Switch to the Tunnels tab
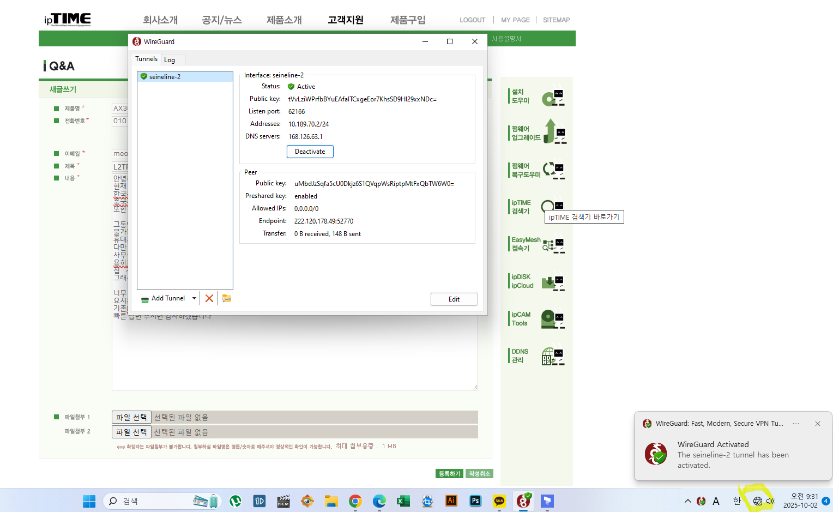833x512 pixels. point(146,59)
